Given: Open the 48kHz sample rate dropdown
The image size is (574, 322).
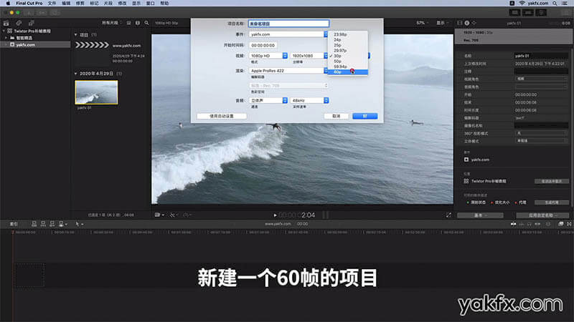Looking at the screenshot, I should (309, 100).
